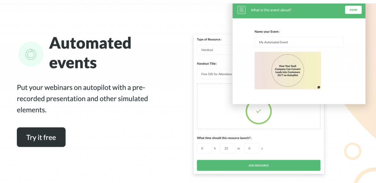
Task: Click the 'What is this event about?' header text
Action: [271, 10]
